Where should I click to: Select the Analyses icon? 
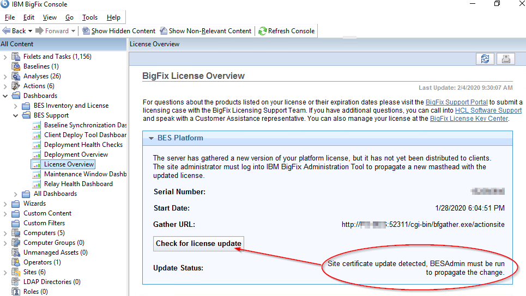click(16, 76)
